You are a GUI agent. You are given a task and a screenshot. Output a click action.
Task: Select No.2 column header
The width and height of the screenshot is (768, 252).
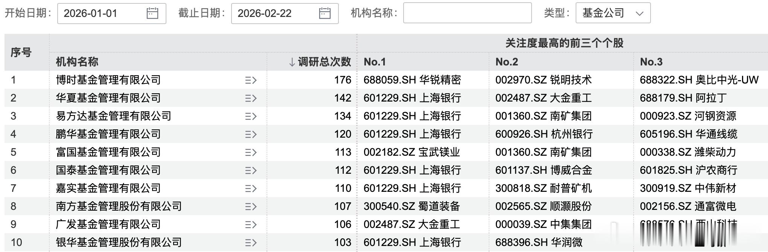pos(507,62)
